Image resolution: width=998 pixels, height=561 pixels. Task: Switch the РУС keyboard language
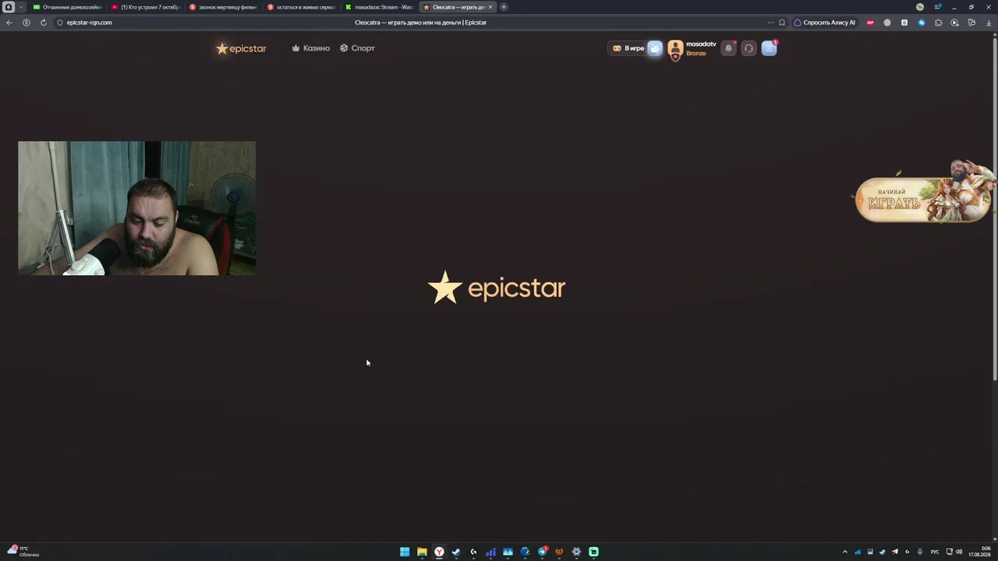tap(935, 552)
